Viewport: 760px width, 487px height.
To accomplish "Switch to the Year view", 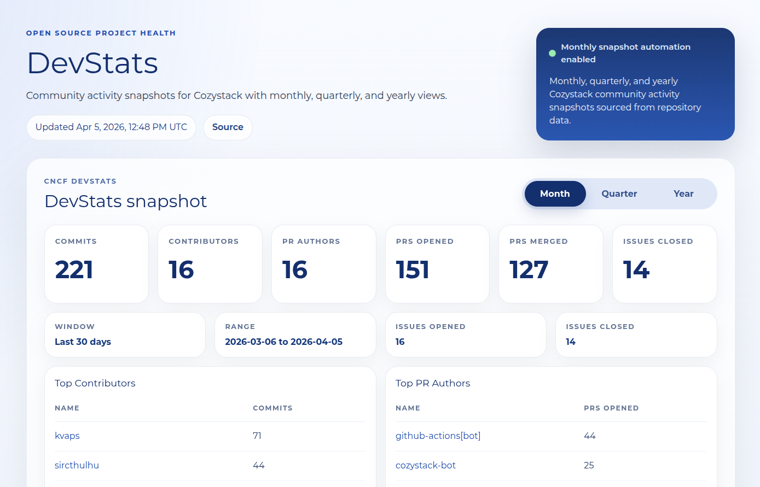I will (x=683, y=193).
